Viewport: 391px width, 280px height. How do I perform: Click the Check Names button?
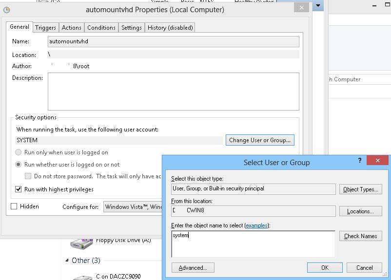click(361, 236)
